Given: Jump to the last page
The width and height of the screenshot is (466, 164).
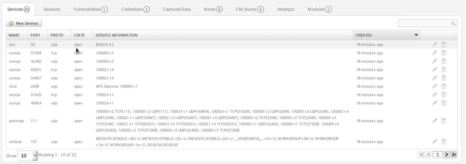Looking at the screenshot, I should point(453,155).
